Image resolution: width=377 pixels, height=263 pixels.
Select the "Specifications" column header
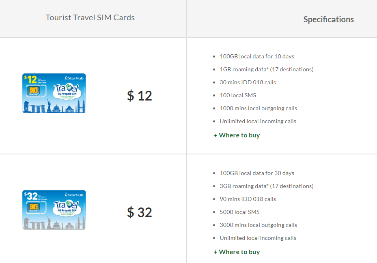click(x=328, y=19)
